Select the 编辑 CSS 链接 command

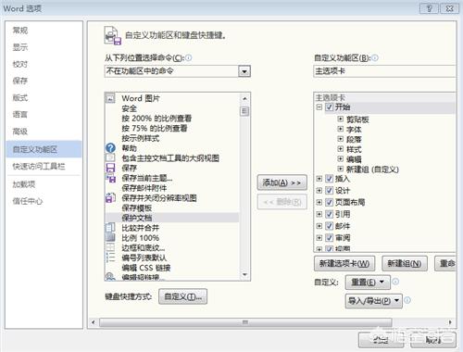click(x=172, y=268)
